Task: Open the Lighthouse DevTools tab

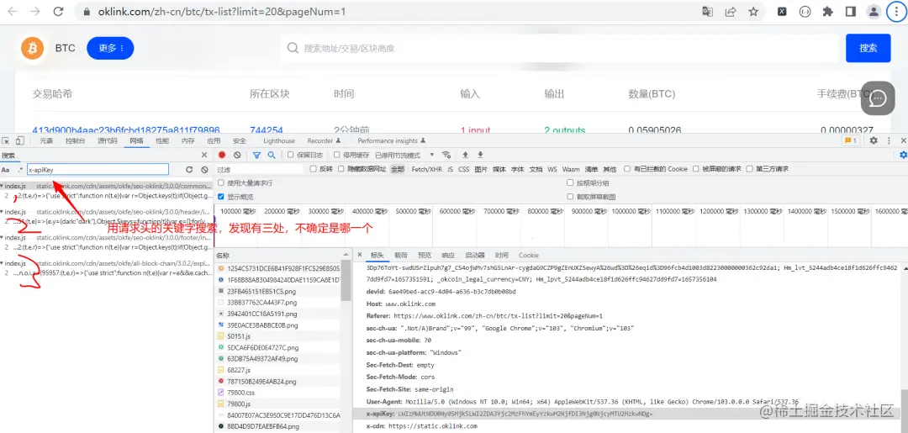Action: point(279,140)
